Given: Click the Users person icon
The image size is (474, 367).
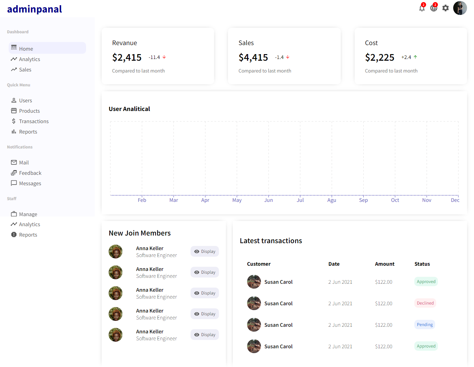Looking at the screenshot, I should click(x=14, y=101).
